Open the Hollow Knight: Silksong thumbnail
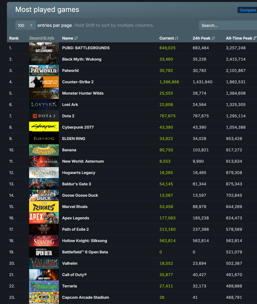Viewport: 257px width, 304px height. coord(44,241)
